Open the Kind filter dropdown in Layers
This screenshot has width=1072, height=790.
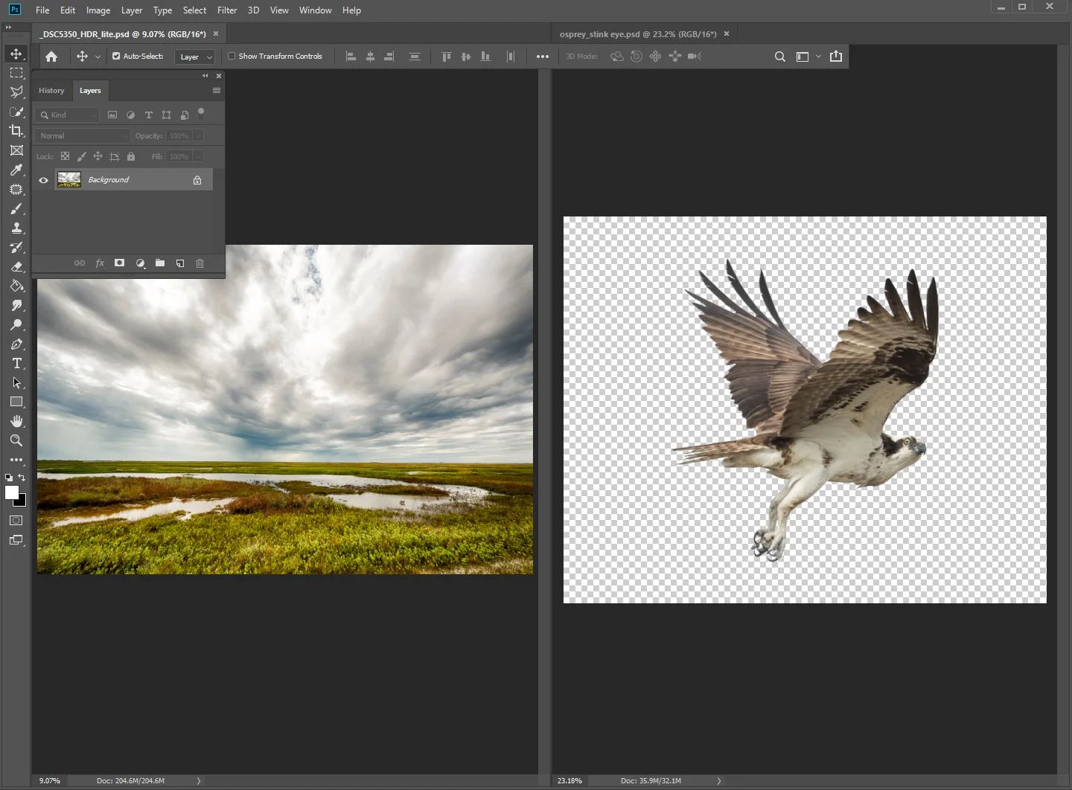point(68,115)
